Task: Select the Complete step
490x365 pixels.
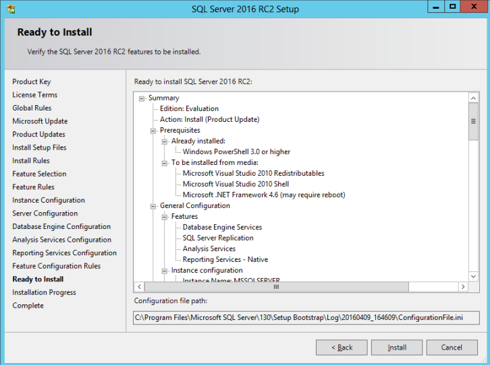Action: (x=28, y=306)
